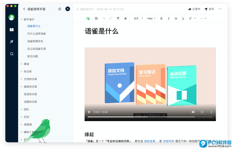Open the 怎么给语雀反馈 document
Screen dimensions: 233x149
[x=37, y=49]
